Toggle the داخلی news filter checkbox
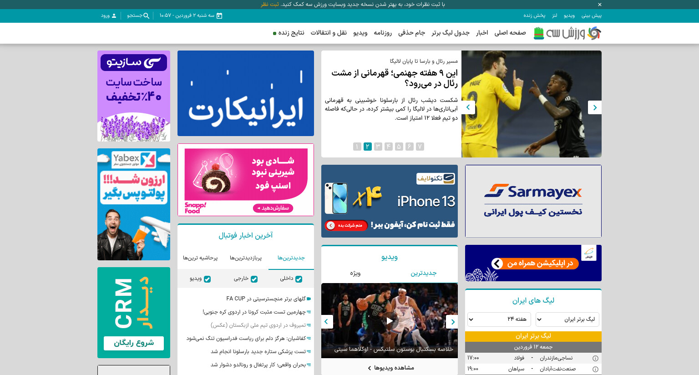The width and height of the screenshot is (699, 375). (299, 279)
